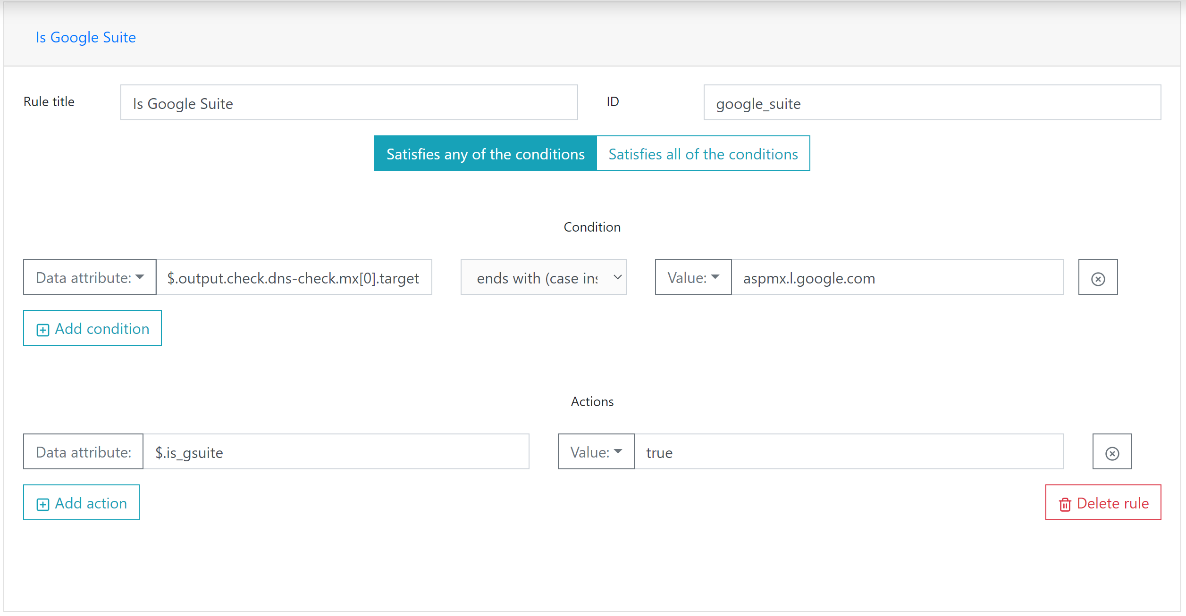Click the 'Delete rule' button
This screenshot has width=1186, height=616.
click(1103, 502)
